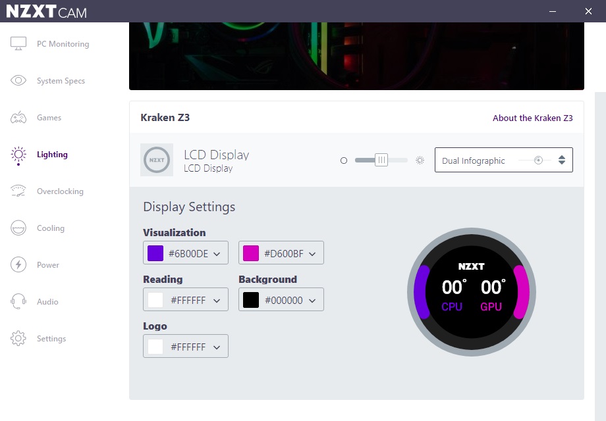This screenshot has height=421, width=606.
Task: Click the magenta #D600BF color swatch
Action: [251, 253]
